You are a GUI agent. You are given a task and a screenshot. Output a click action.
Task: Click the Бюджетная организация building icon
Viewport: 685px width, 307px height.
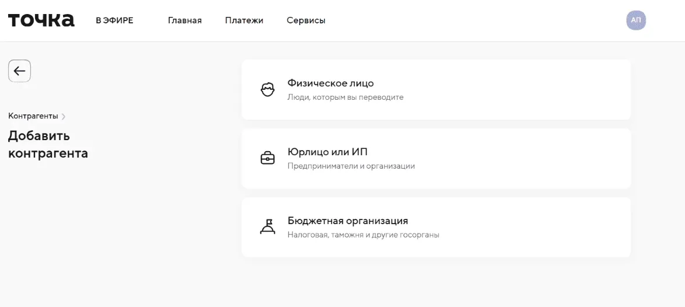click(x=267, y=227)
